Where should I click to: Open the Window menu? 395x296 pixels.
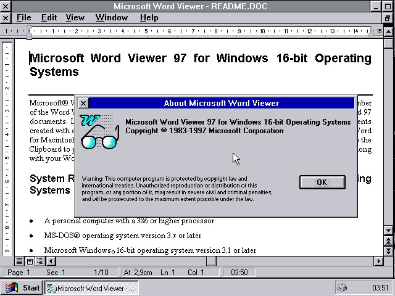click(112, 18)
